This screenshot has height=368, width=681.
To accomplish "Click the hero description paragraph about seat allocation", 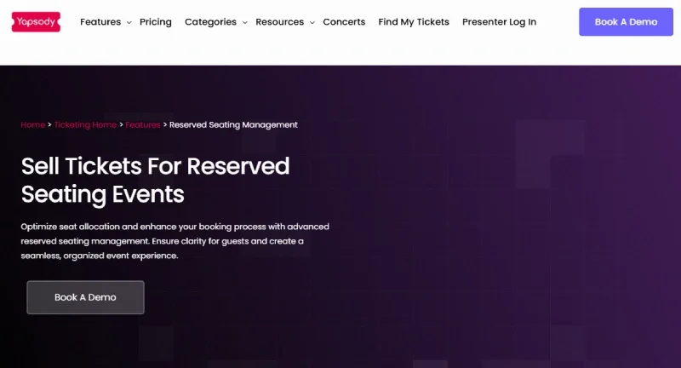I will point(175,241).
